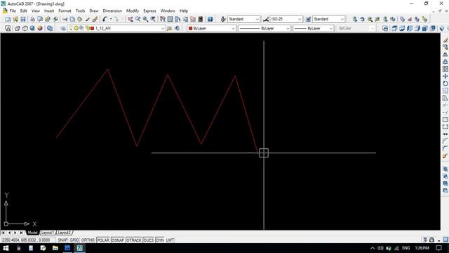This screenshot has width=449, height=253.
Task: Click the coordinates readout in status bar
Action: pyautogui.click(x=28, y=240)
